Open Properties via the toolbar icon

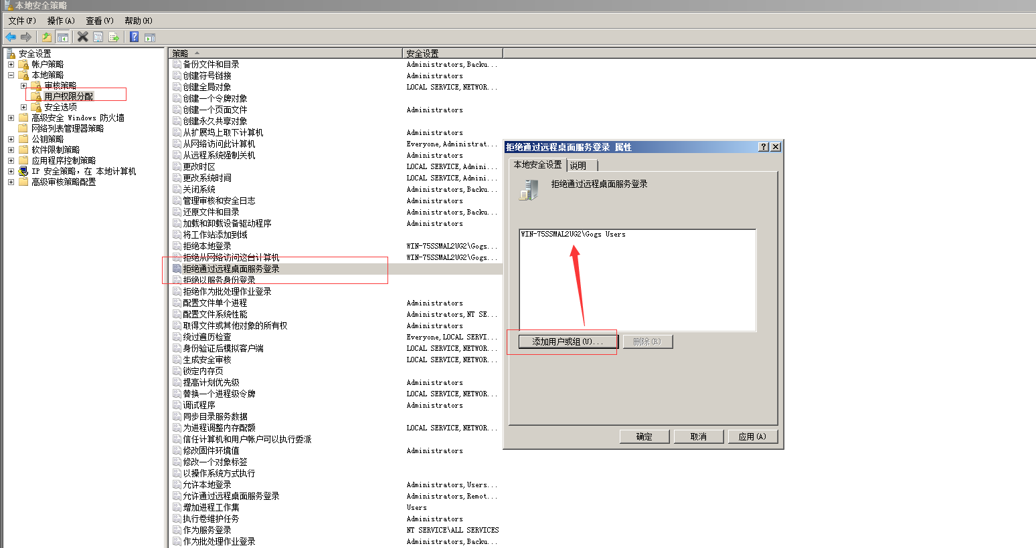(x=98, y=37)
